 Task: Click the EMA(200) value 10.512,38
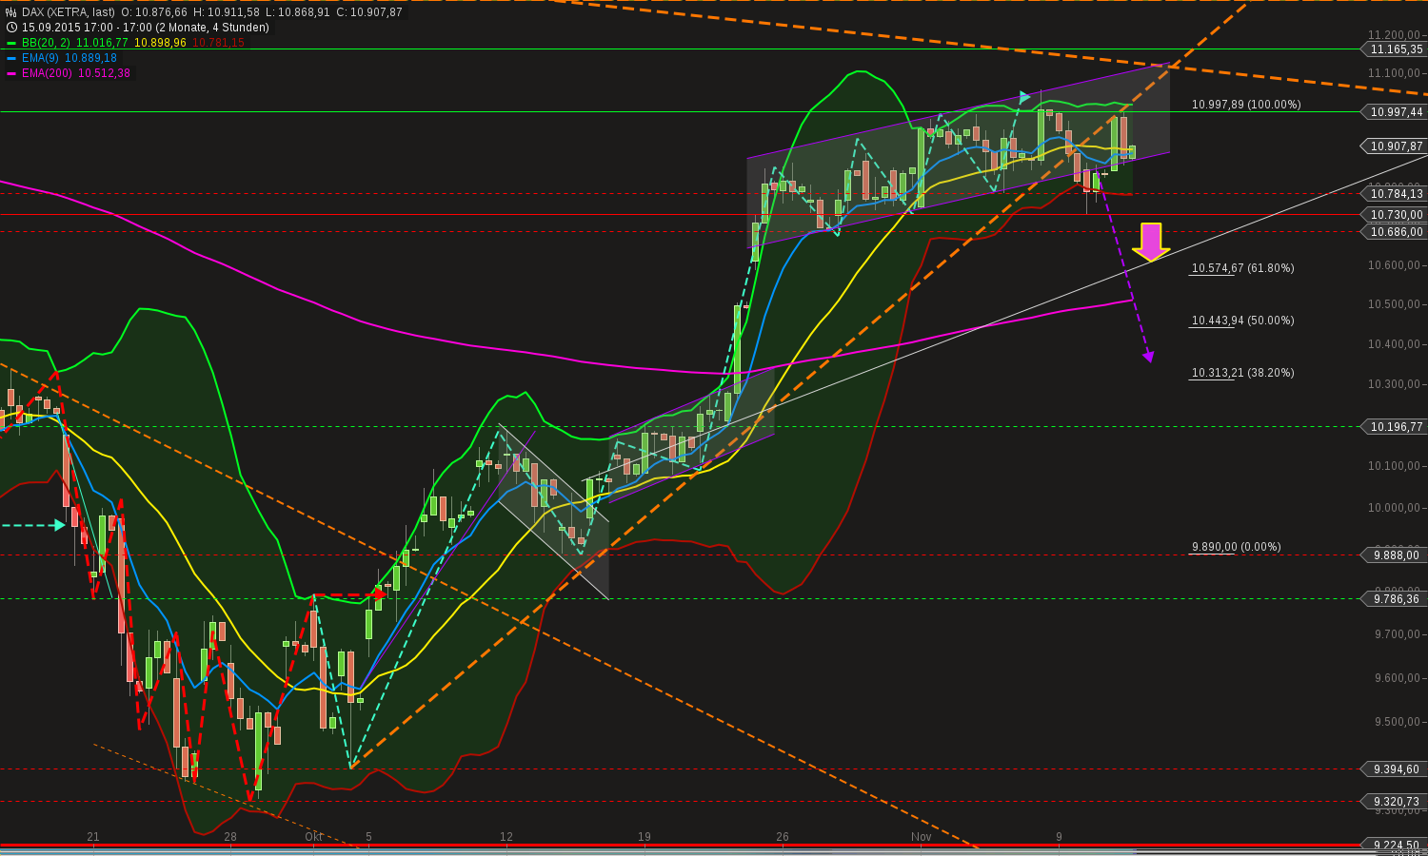tap(105, 73)
